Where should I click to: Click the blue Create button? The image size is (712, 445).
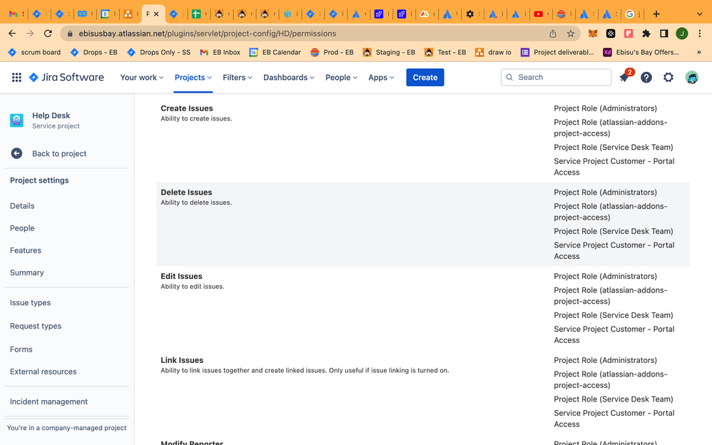(425, 77)
